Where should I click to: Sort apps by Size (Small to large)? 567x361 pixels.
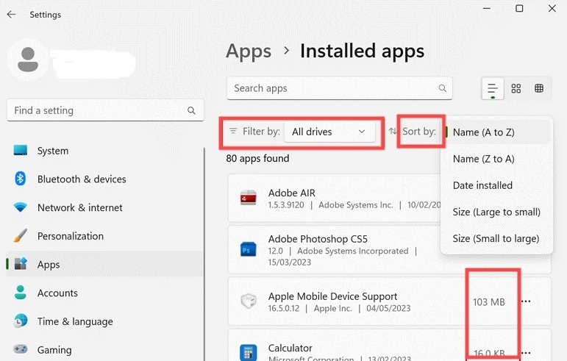click(496, 238)
